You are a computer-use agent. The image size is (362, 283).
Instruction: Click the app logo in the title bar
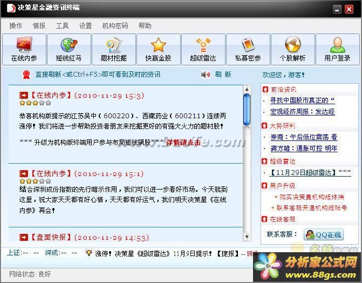point(11,8)
